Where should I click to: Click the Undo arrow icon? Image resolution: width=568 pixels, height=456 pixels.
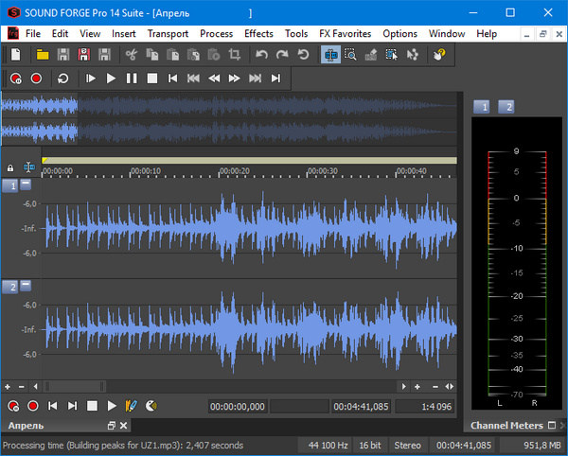point(262,55)
